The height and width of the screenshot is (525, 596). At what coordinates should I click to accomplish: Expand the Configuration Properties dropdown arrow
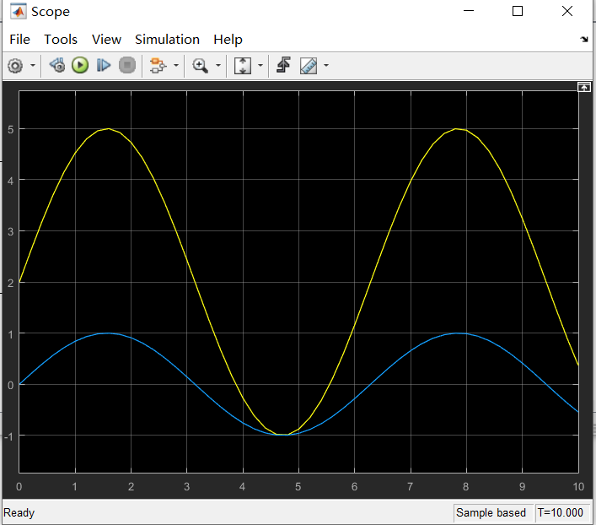click(x=33, y=66)
